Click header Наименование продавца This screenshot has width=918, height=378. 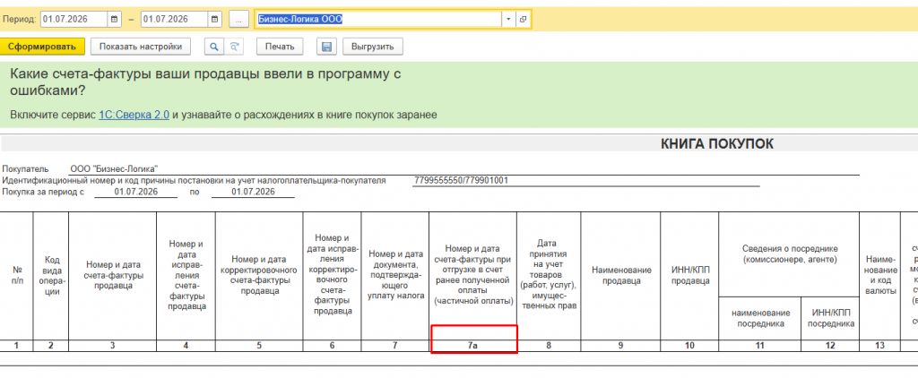[x=620, y=276]
